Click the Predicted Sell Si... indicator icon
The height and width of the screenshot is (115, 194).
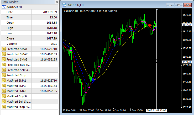click(x=4, y=70)
